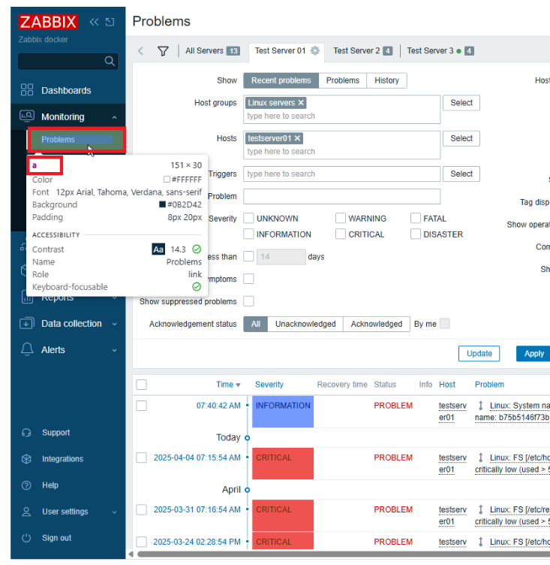The height and width of the screenshot is (565, 550).
Task: Click the trigger arrow icon in 2025-03-31 row
Action: tap(480, 509)
